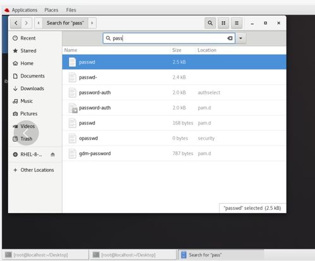This screenshot has width=315, height=261.
Task: Eject the RHEL-8 disc
Action: pos(52,154)
